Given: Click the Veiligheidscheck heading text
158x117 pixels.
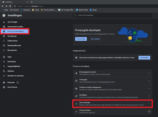Looking at the screenshot, I should 79,51.
